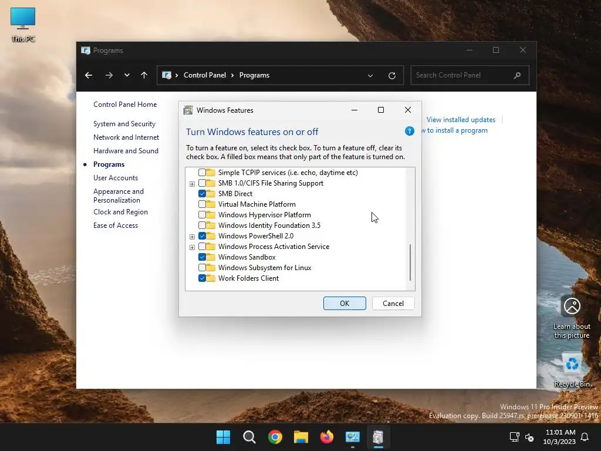This screenshot has width=601, height=451.
Task: Enable SMB 1.0/CIFS File Sharing Support
Action: click(x=202, y=183)
